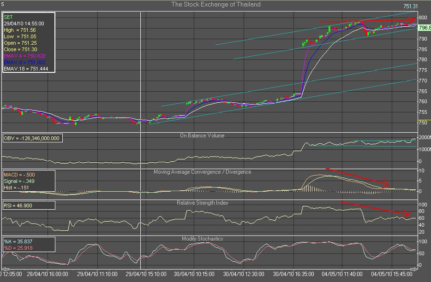The image size is (431, 282).
Task: Click the 04/05/10 15:45:00 time label
Action: 392,274
